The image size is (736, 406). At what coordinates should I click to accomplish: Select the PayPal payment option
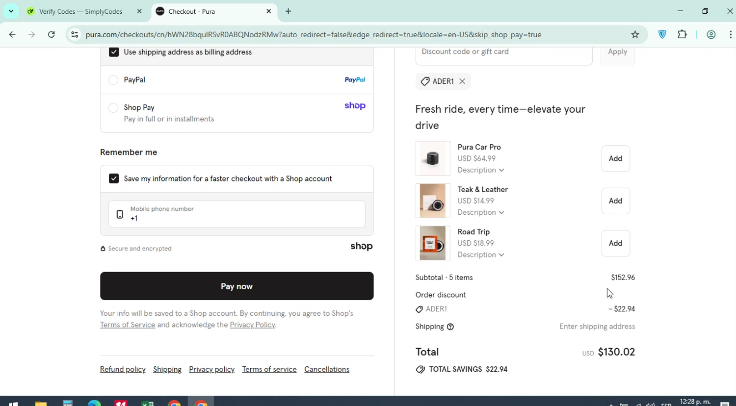click(113, 80)
